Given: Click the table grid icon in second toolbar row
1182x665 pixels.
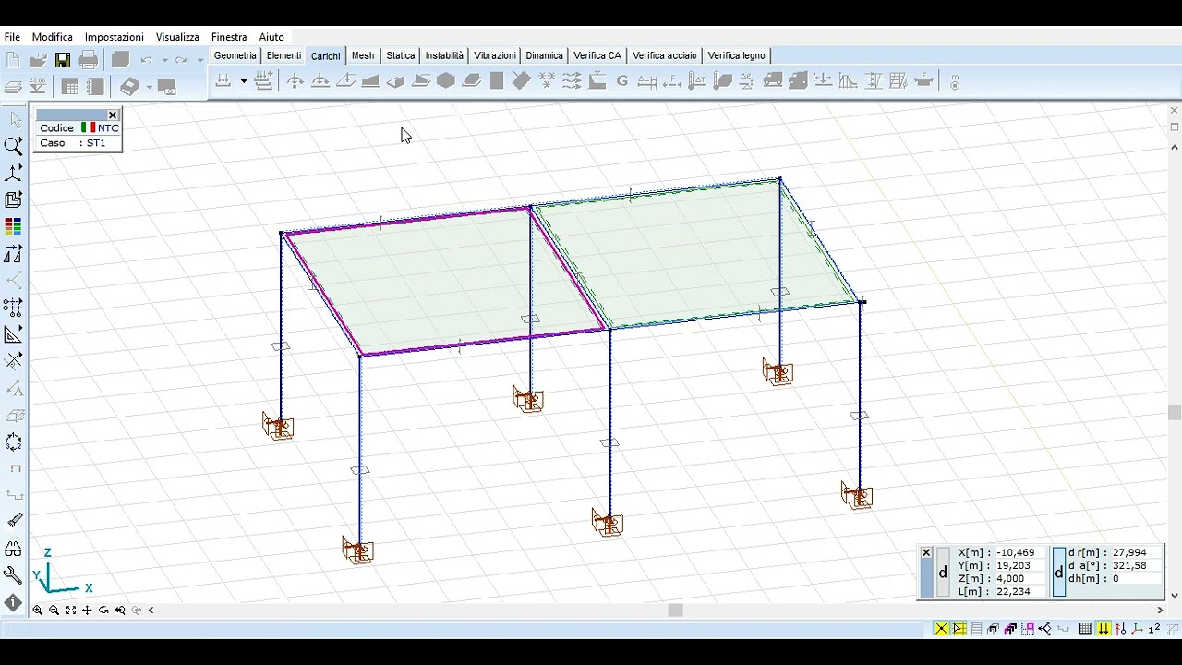Looking at the screenshot, I should click(70, 87).
